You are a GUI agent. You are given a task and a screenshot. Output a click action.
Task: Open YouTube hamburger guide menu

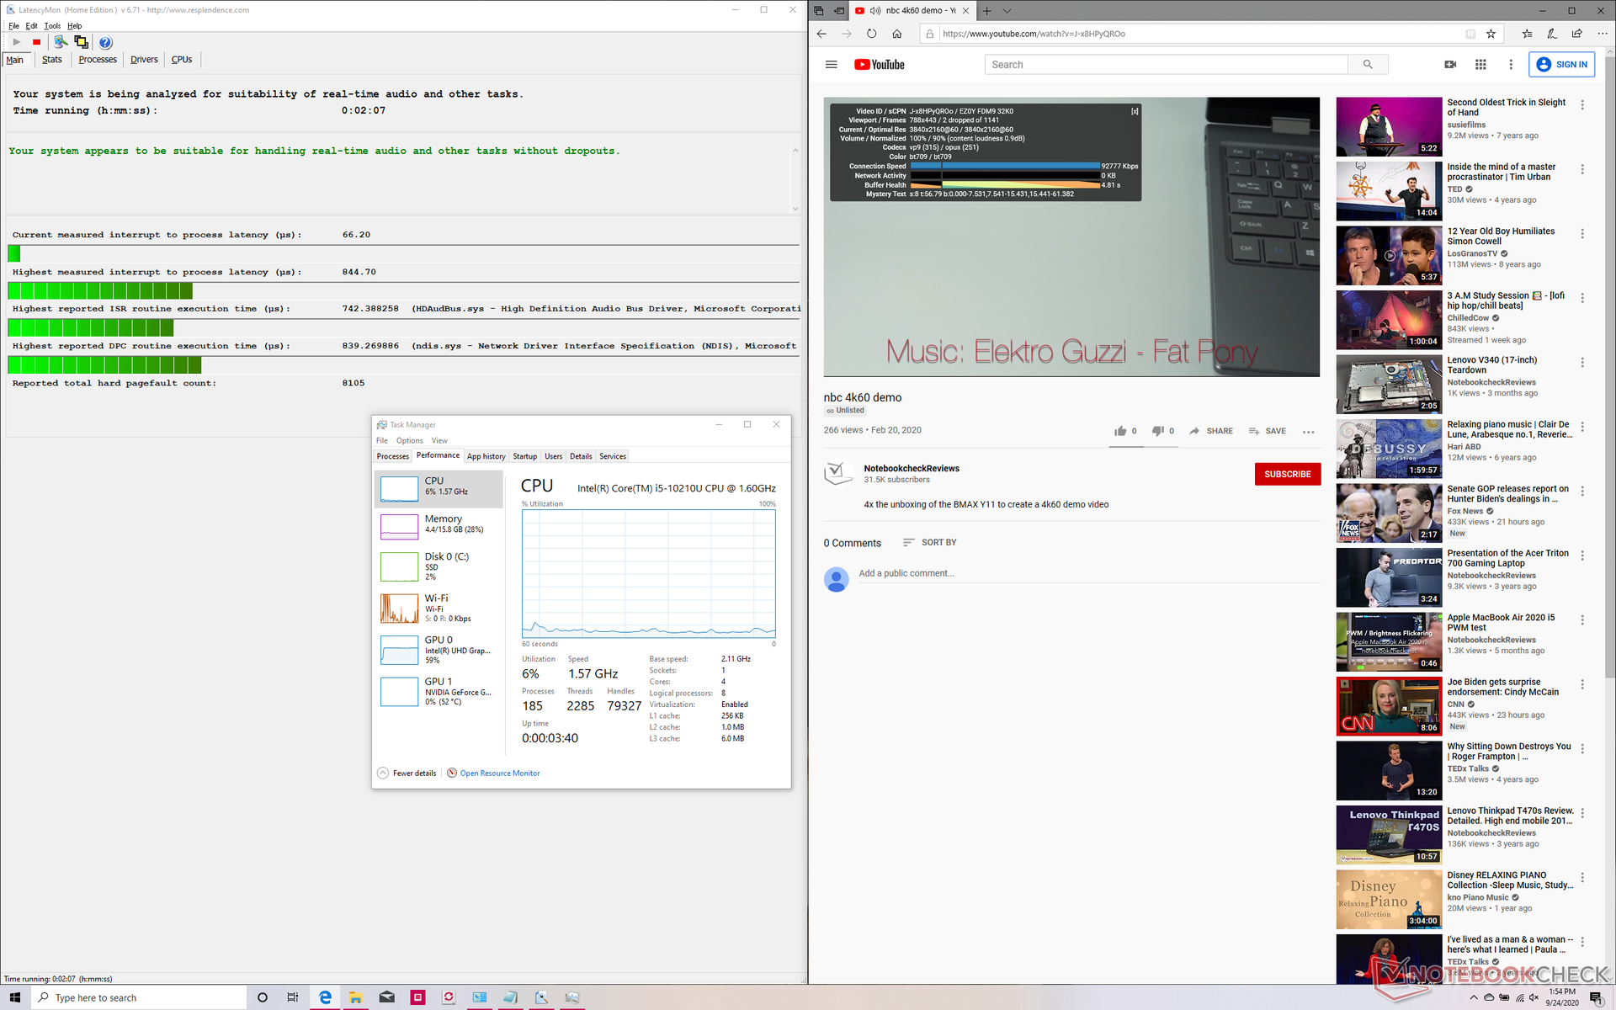pos(831,65)
